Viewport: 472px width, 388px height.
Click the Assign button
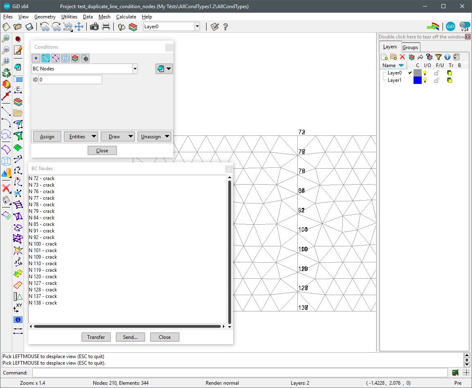[47, 136]
